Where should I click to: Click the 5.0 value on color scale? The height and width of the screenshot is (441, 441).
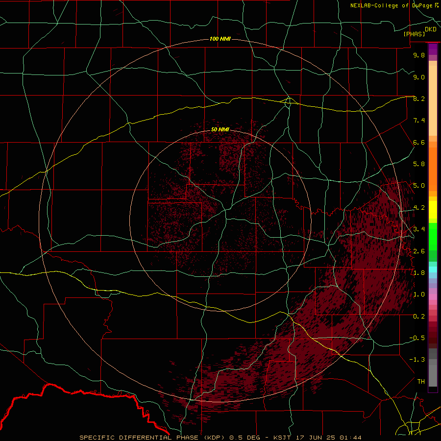click(419, 186)
